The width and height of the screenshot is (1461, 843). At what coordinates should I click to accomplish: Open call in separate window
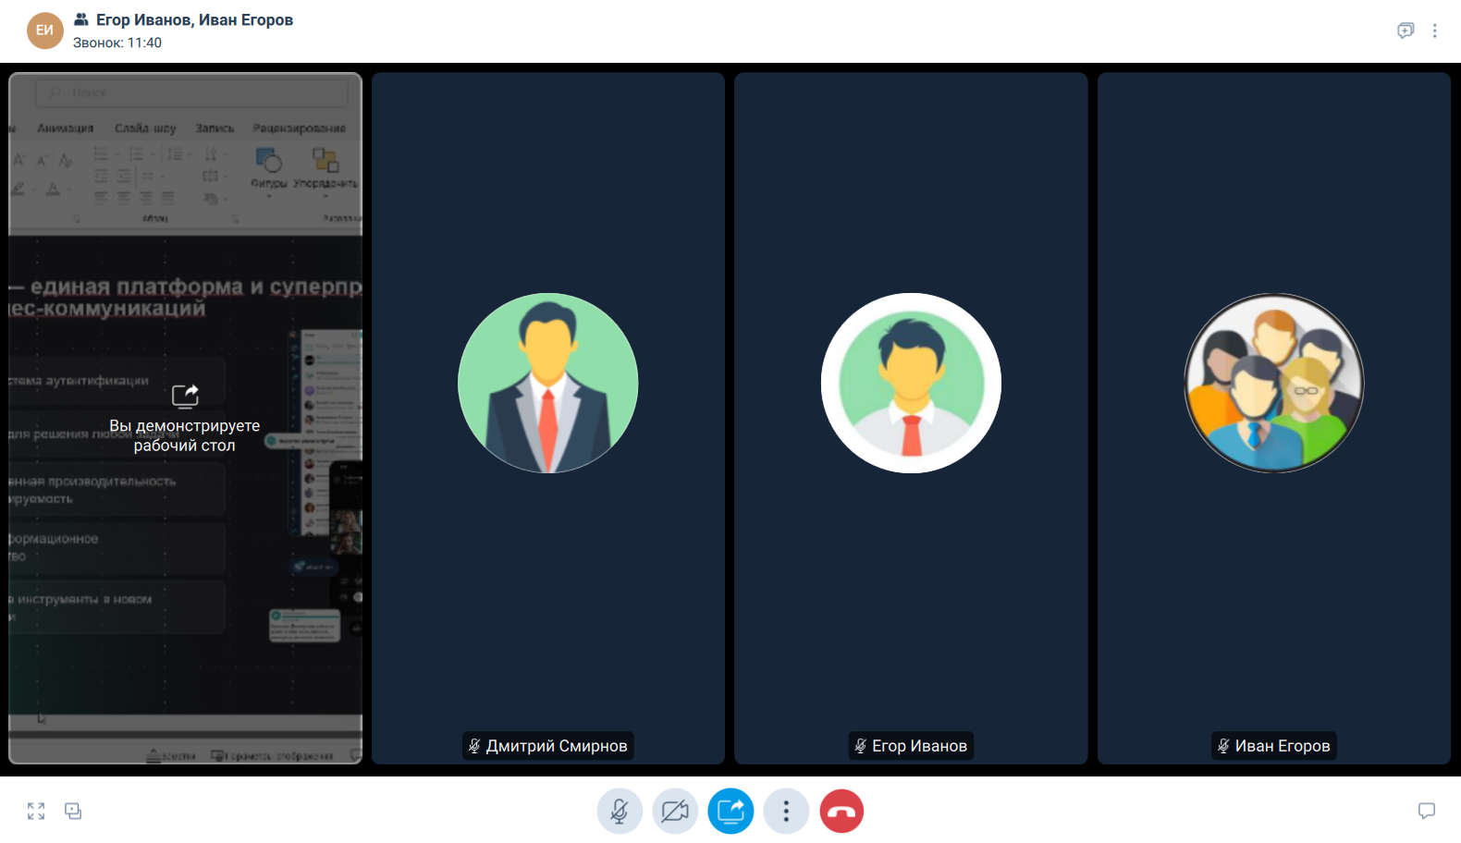[x=73, y=812]
